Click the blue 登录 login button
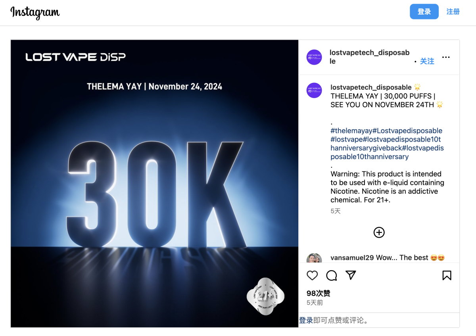The height and width of the screenshot is (336, 476). click(424, 12)
